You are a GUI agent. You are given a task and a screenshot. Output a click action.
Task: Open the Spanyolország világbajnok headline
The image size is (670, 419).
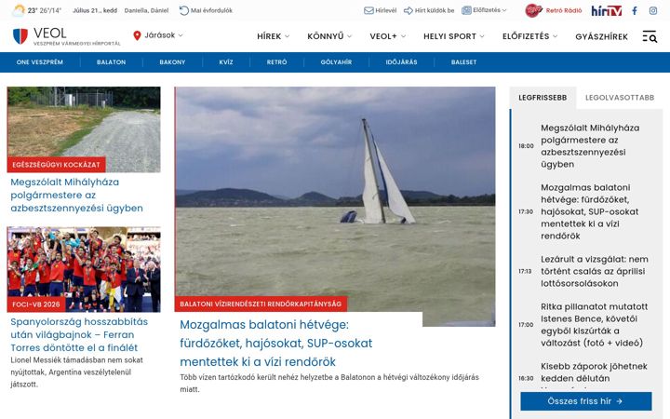coord(79,334)
